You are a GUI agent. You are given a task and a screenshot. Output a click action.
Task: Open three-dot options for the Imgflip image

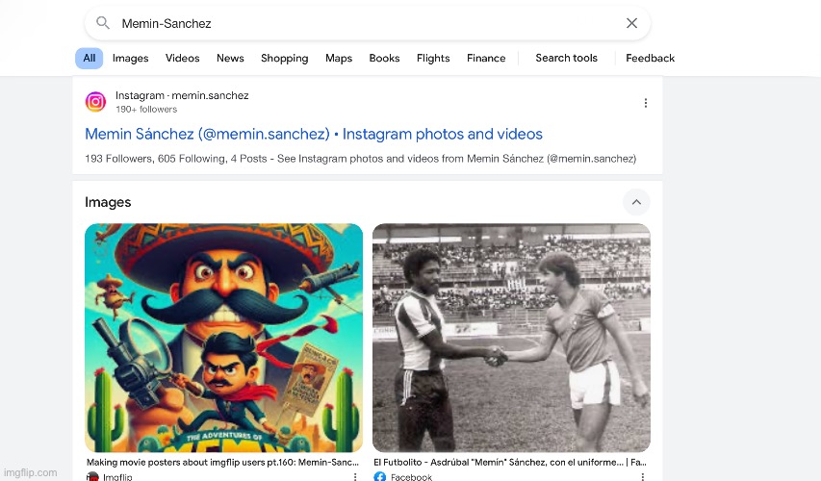pyautogui.click(x=354, y=476)
